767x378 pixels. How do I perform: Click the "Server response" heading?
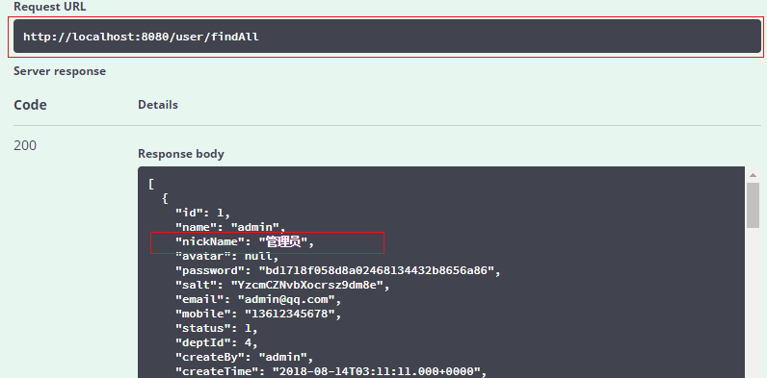60,71
